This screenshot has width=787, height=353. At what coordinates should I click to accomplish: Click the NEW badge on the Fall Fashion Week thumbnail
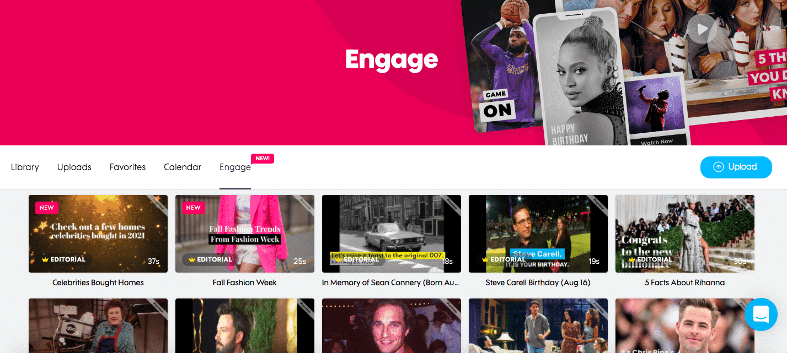point(194,208)
